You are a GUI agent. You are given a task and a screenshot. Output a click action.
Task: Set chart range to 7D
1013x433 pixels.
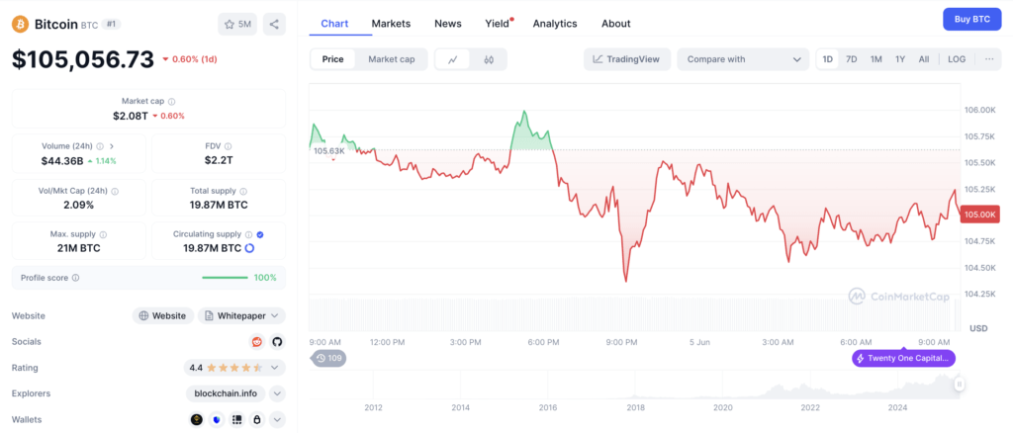point(852,59)
